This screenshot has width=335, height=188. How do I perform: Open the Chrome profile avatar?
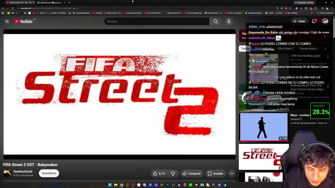click(327, 8)
